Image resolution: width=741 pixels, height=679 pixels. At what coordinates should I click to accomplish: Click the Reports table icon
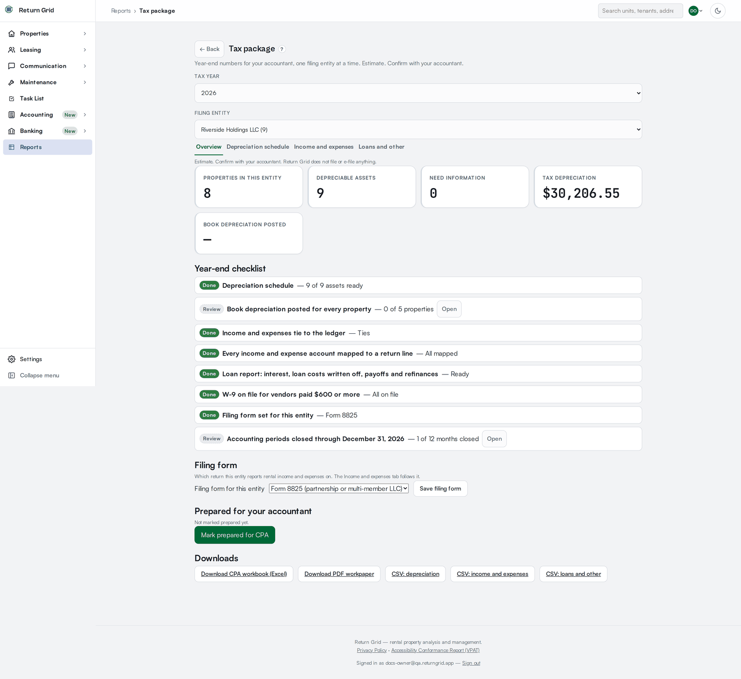tap(12, 147)
